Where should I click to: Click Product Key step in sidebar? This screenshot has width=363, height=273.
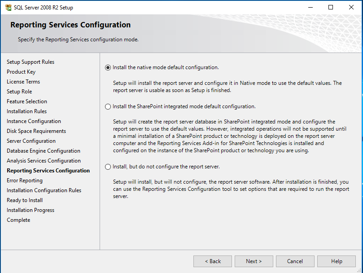21,72
